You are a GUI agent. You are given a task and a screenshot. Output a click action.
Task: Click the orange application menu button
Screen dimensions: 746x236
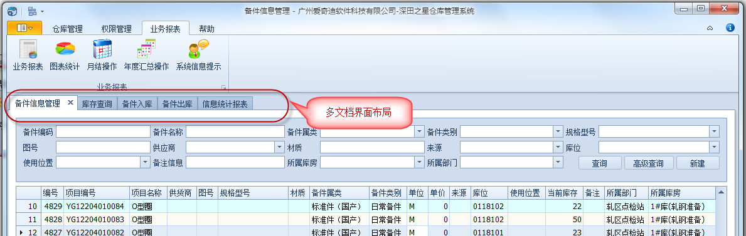[24, 28]
